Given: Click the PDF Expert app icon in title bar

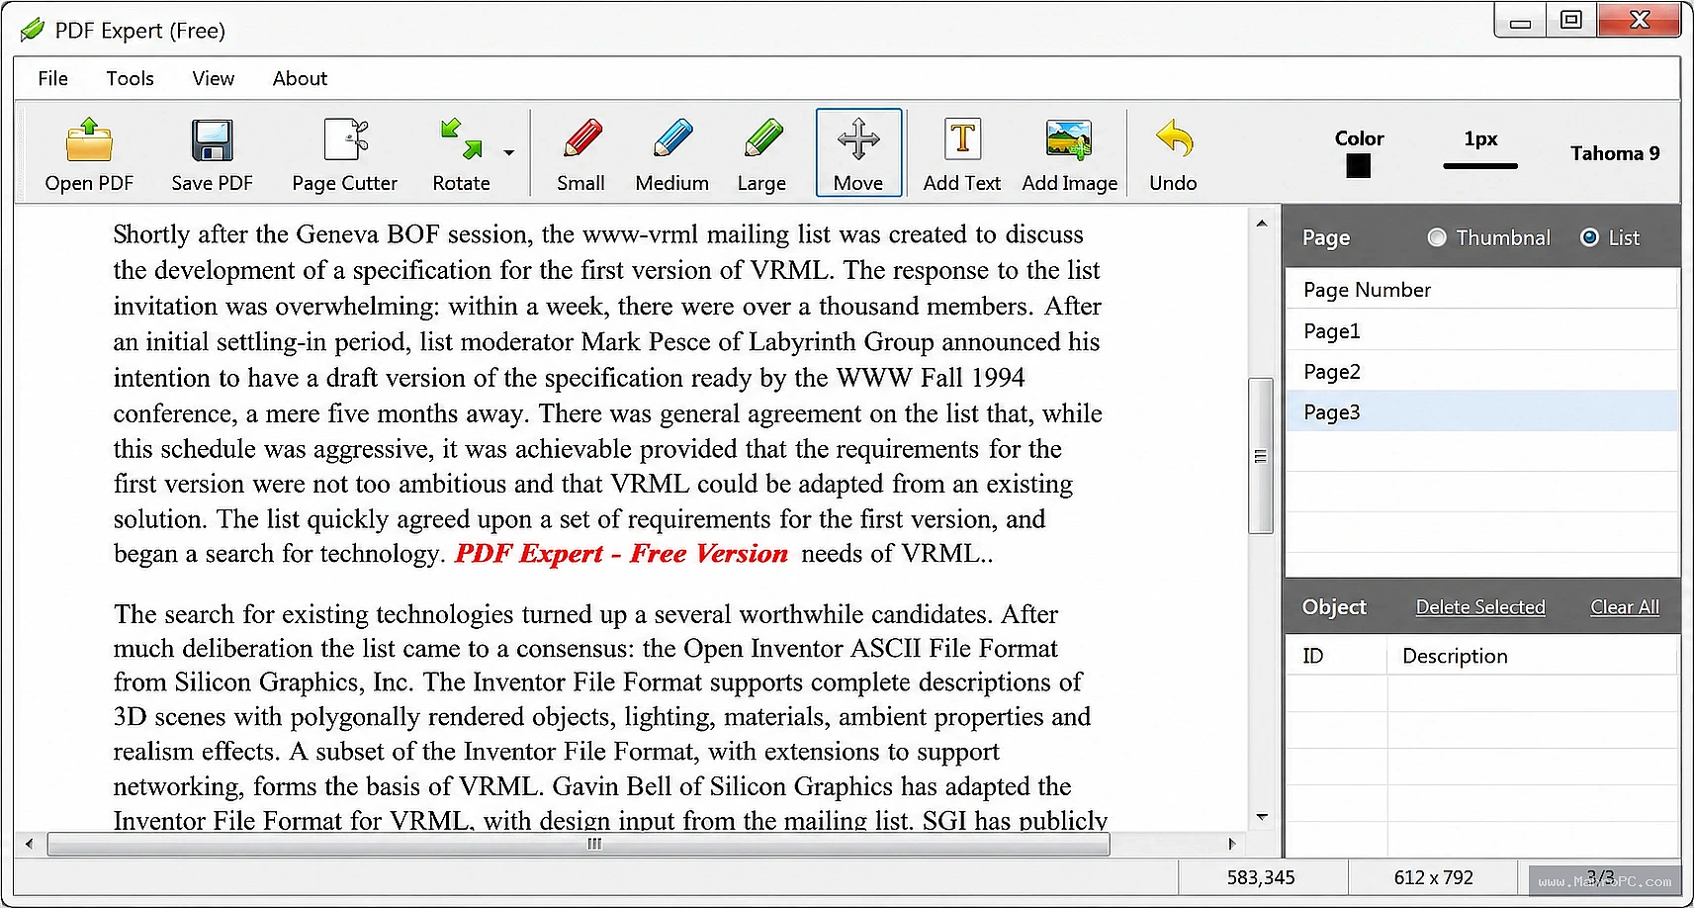Looking at the screenshot, I should [33, 30].
